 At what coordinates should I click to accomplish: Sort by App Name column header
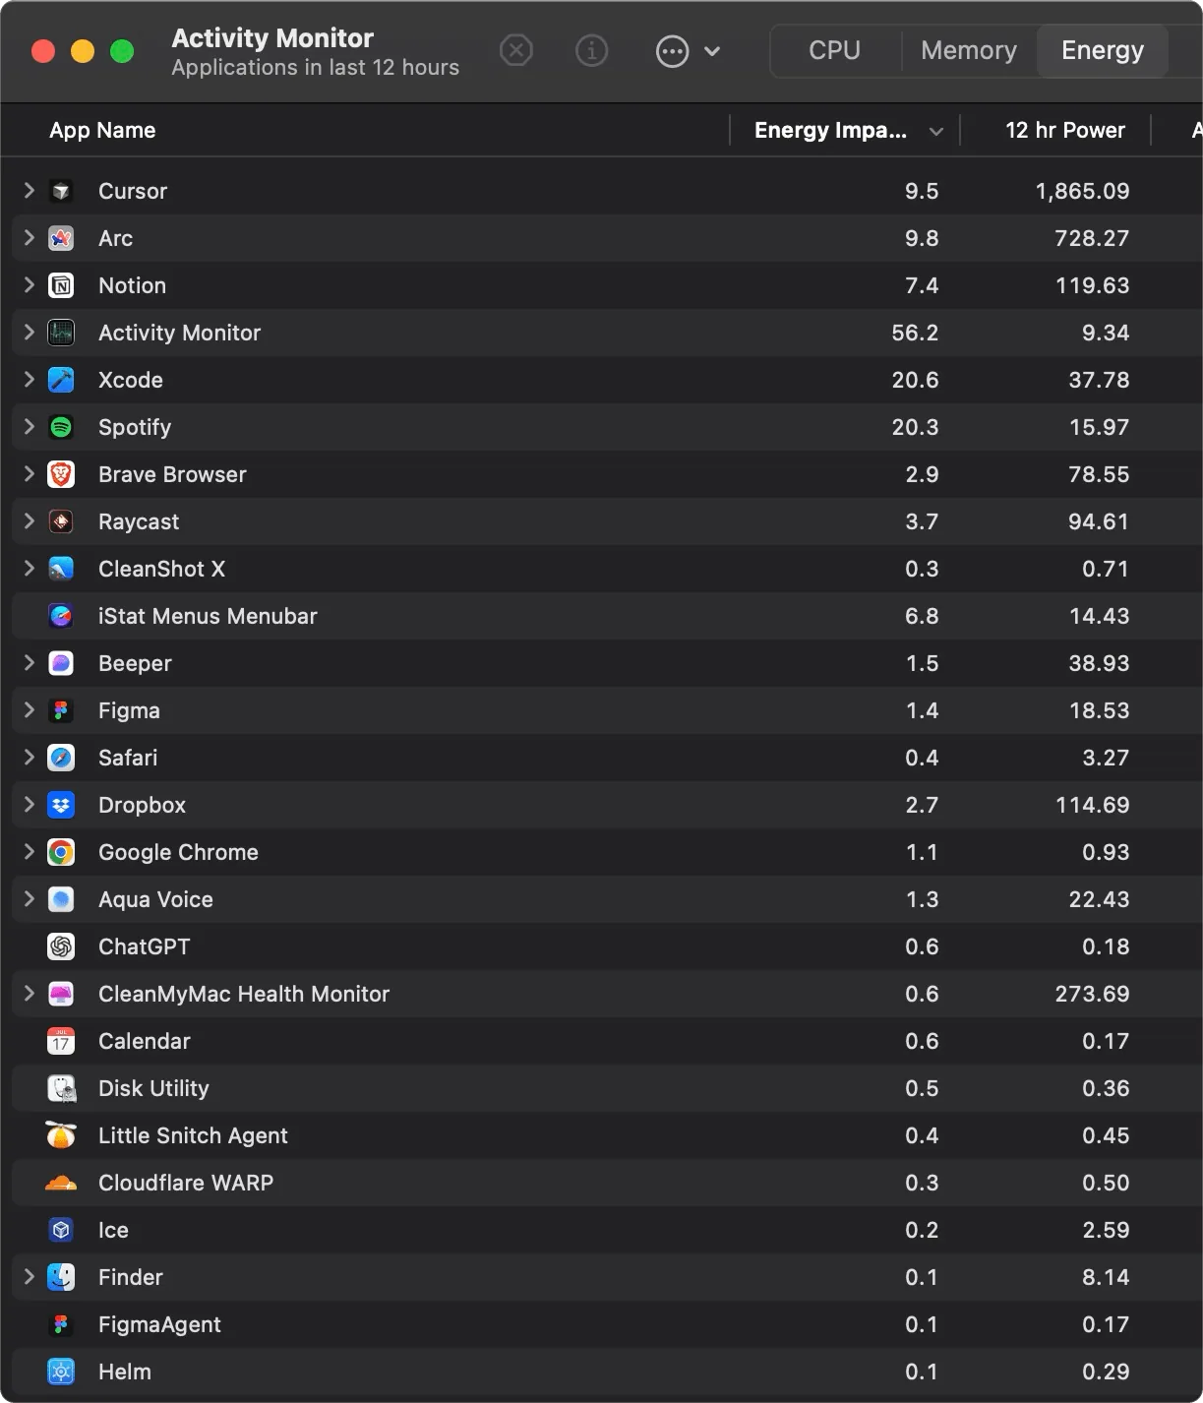point(102,130)
